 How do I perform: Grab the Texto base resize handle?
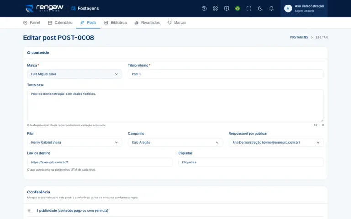[322, 120]
